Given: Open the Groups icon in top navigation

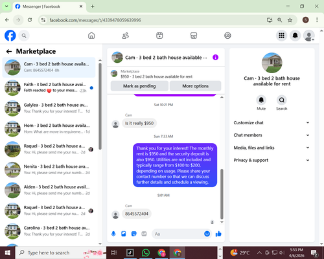Looking at the screenshot, I should (x=227, y=36).
